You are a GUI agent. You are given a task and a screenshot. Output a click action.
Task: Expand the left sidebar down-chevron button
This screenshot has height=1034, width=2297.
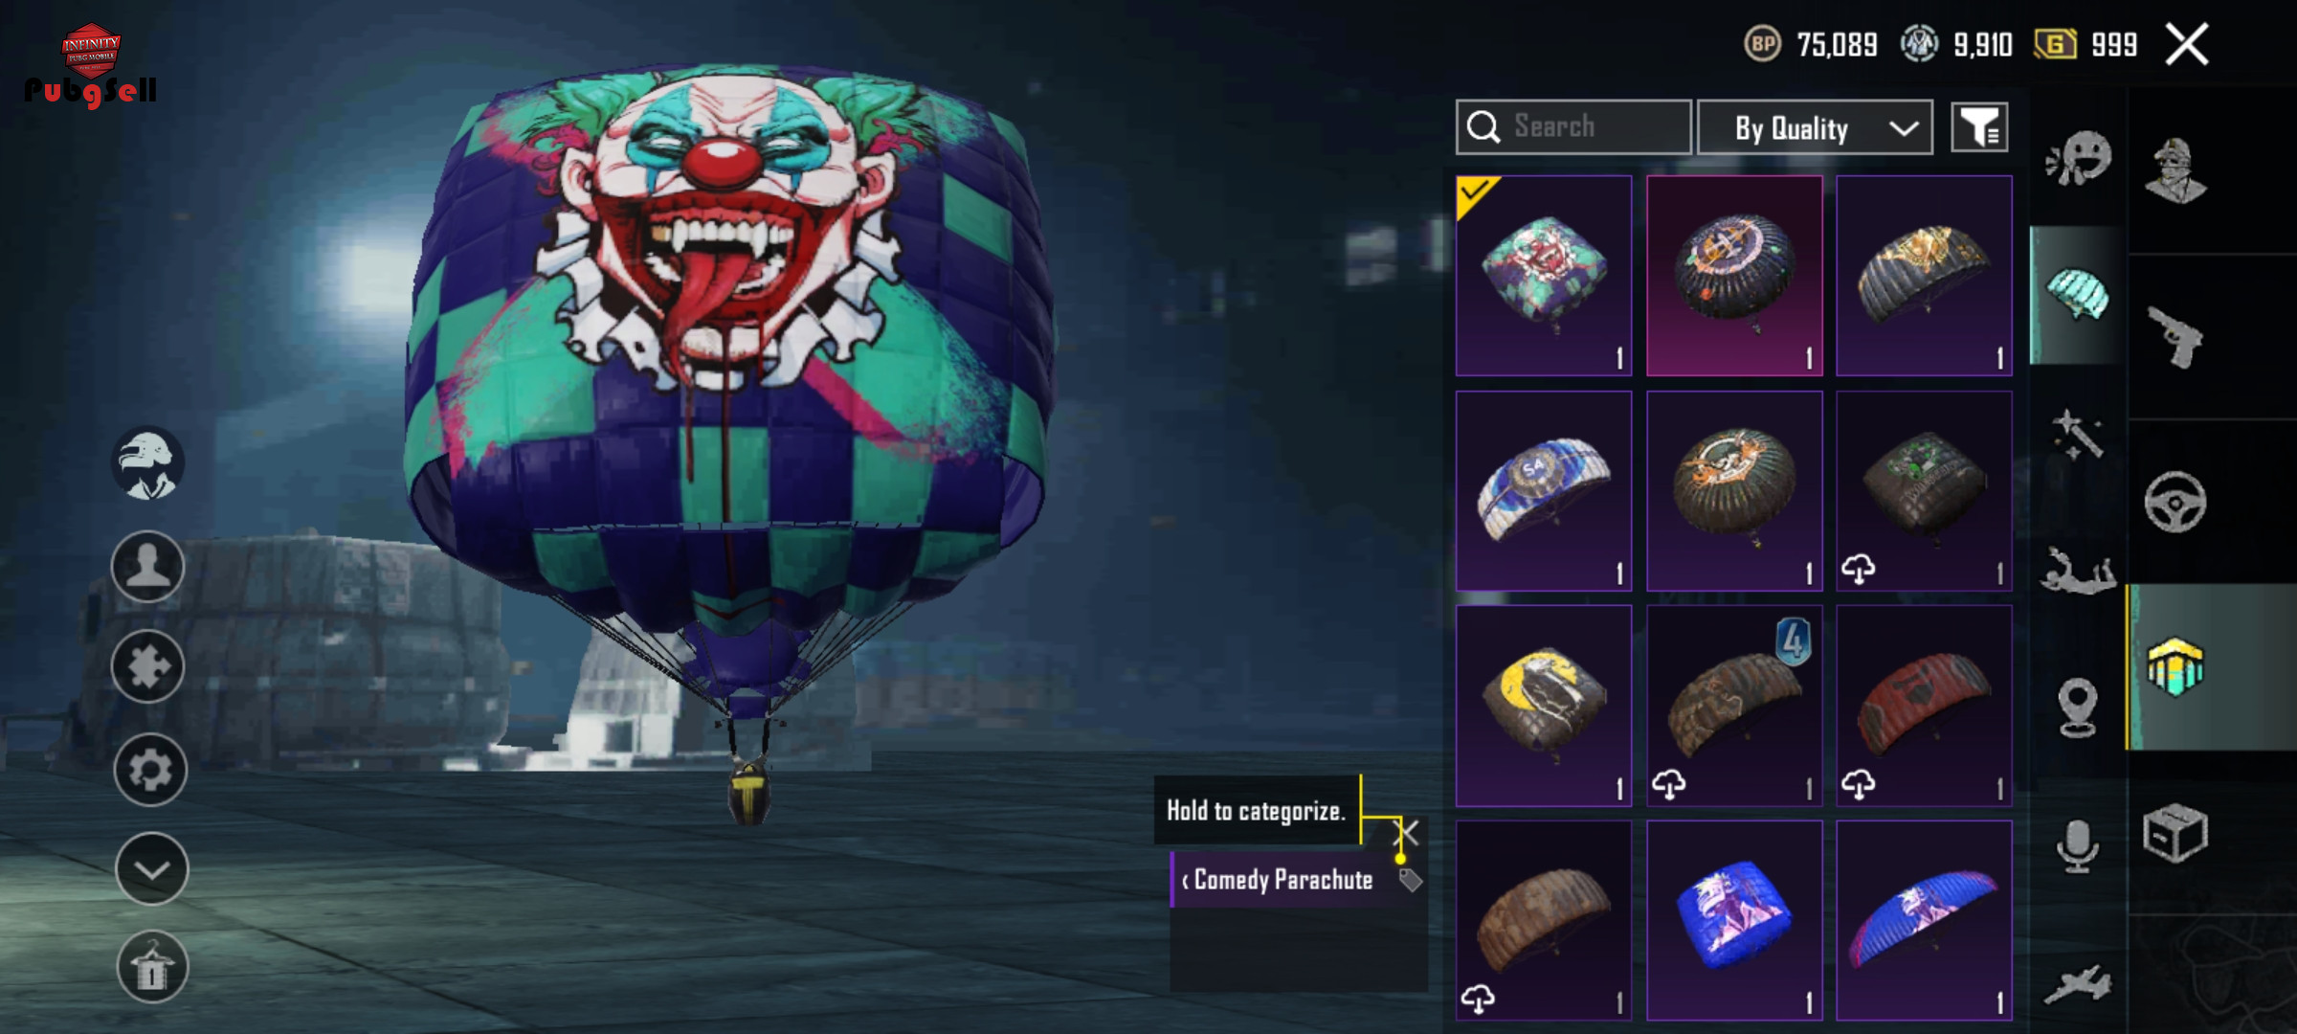click(151, 868)
